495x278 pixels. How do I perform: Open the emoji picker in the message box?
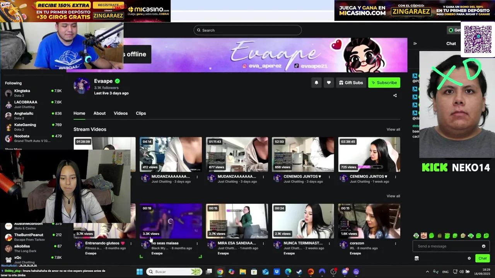[483, 246]
